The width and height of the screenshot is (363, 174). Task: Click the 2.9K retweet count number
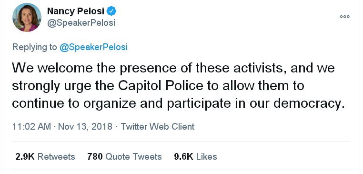(x=25, y=157)
